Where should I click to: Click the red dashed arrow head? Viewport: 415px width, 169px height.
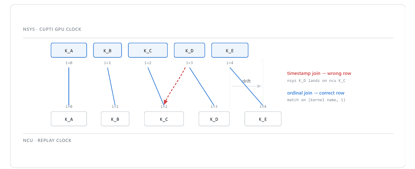165,103
